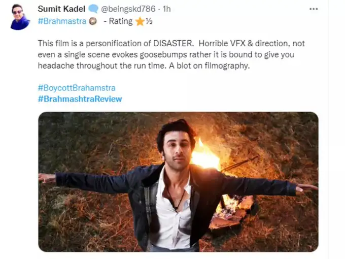Screen dimensions: 345x259
Task: Click the gold star rating emoji
Action: pyautogui.click(x=140, y=21)
